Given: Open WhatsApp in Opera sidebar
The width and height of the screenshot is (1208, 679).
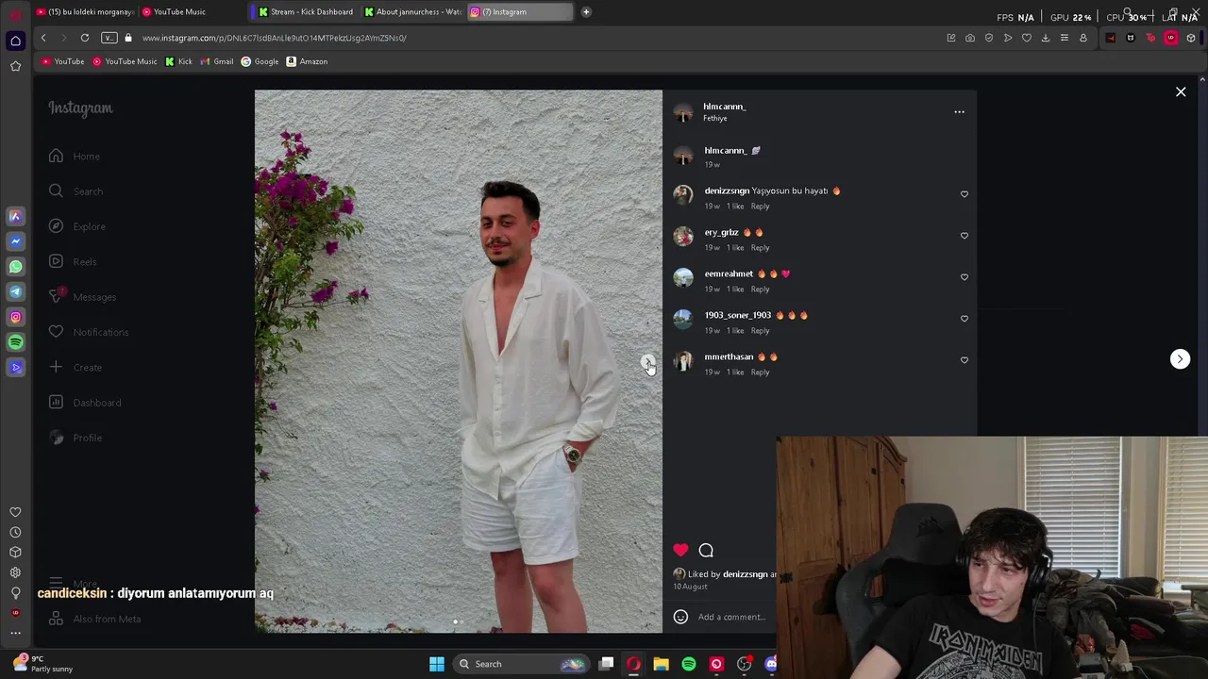Looking at the screenshot, I should [15, 267].
